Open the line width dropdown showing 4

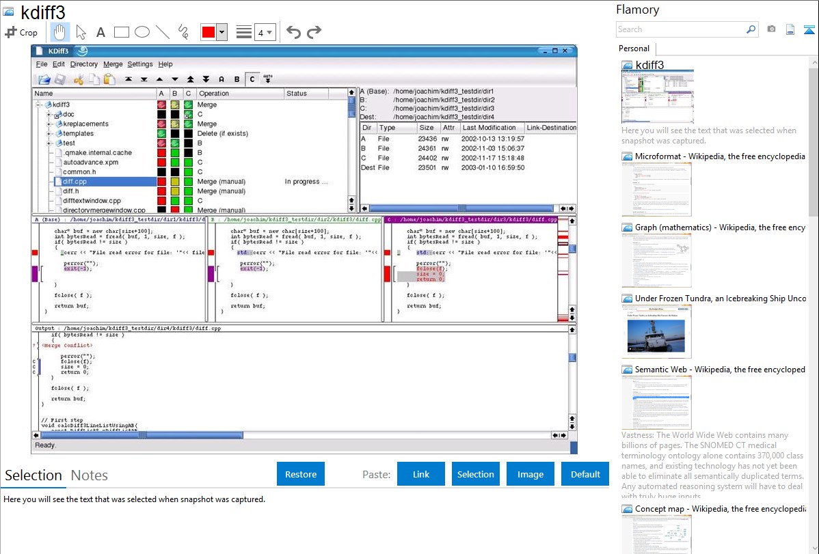265,32
